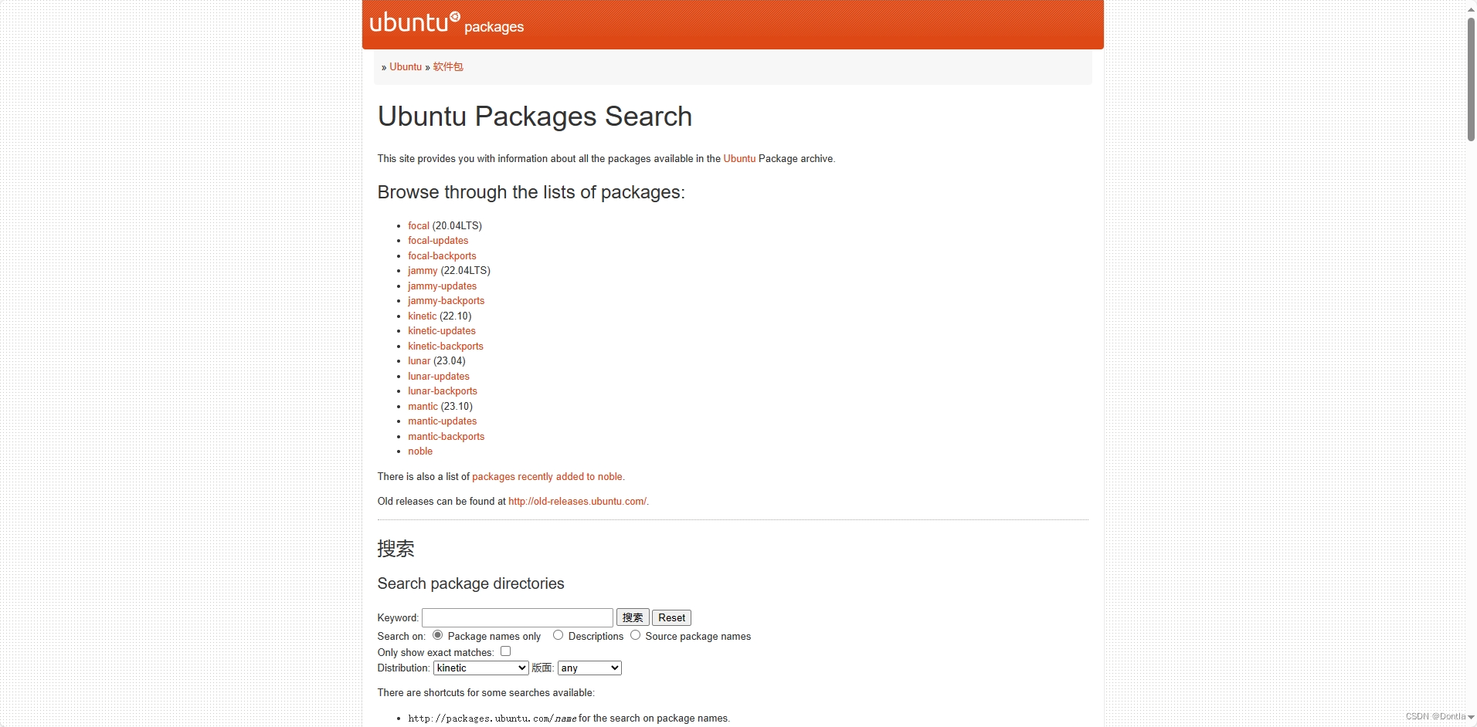Open focal-updates package list
Screen dimensions: 1477x727
click(438, 241)
